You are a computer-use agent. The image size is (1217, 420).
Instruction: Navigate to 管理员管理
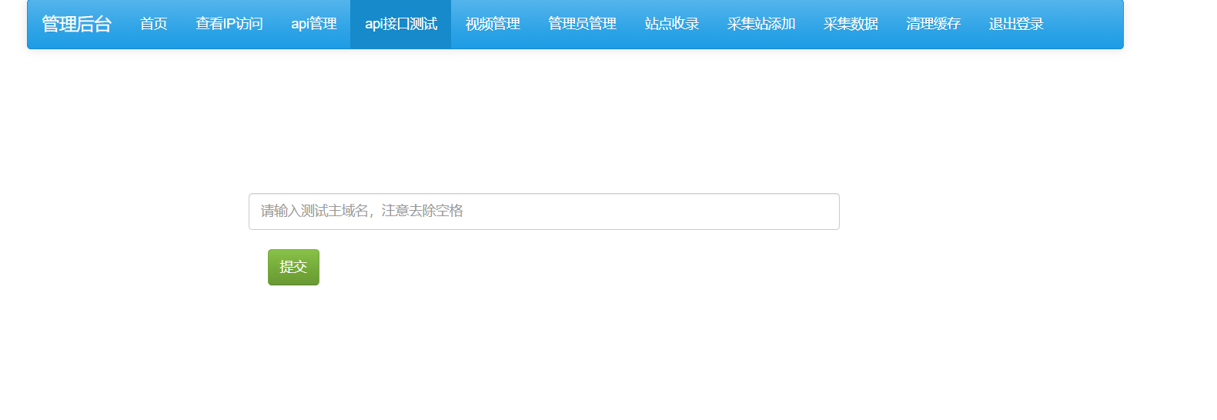click(x=582, y=25)
